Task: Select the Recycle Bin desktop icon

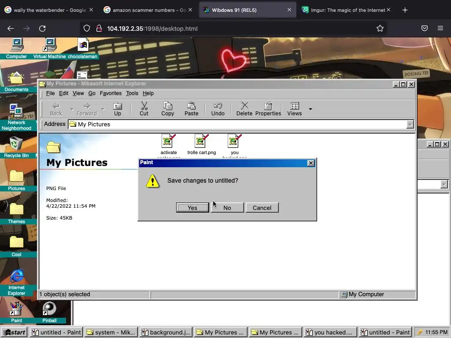Action: [x=16, y=147]
